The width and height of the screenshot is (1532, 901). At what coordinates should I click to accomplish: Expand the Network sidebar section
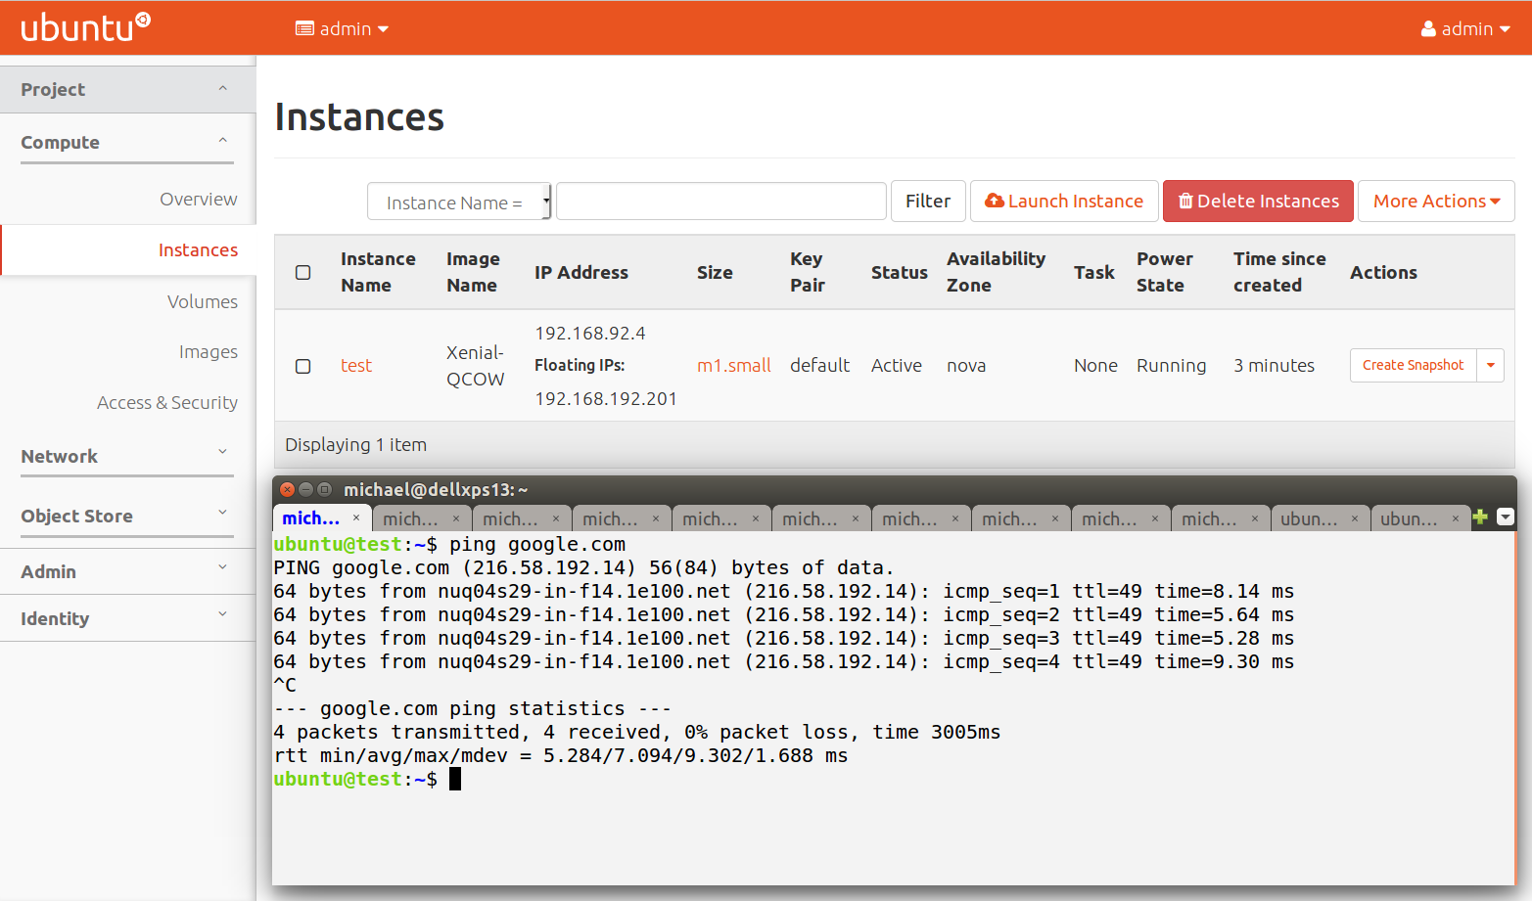(x=127, y=456)
